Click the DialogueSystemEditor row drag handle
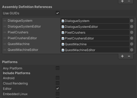 click(5, 26)
